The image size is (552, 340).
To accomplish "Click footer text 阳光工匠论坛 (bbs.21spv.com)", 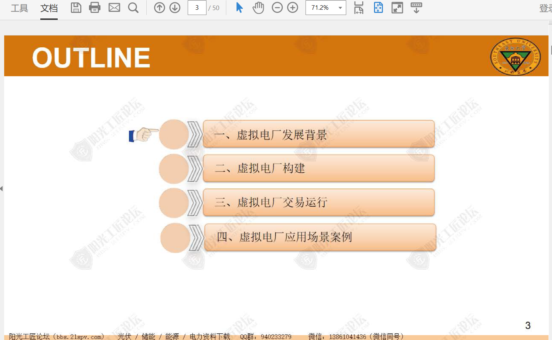I will point(56,337).
